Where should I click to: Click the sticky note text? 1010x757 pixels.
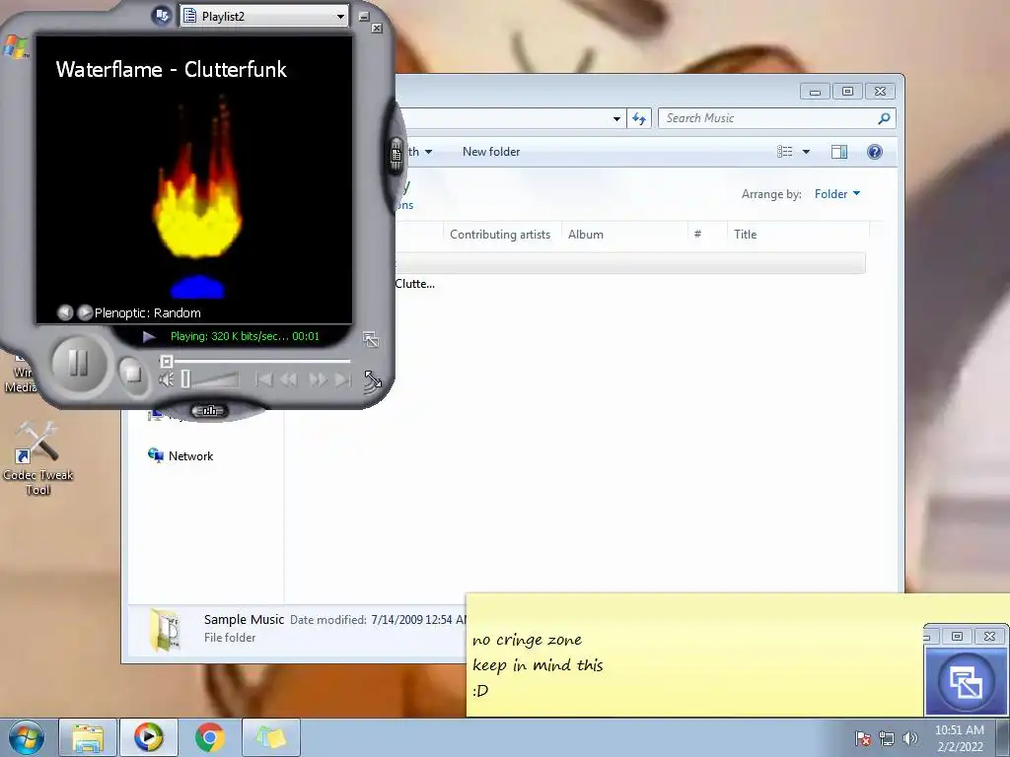[x=538, y=665]
